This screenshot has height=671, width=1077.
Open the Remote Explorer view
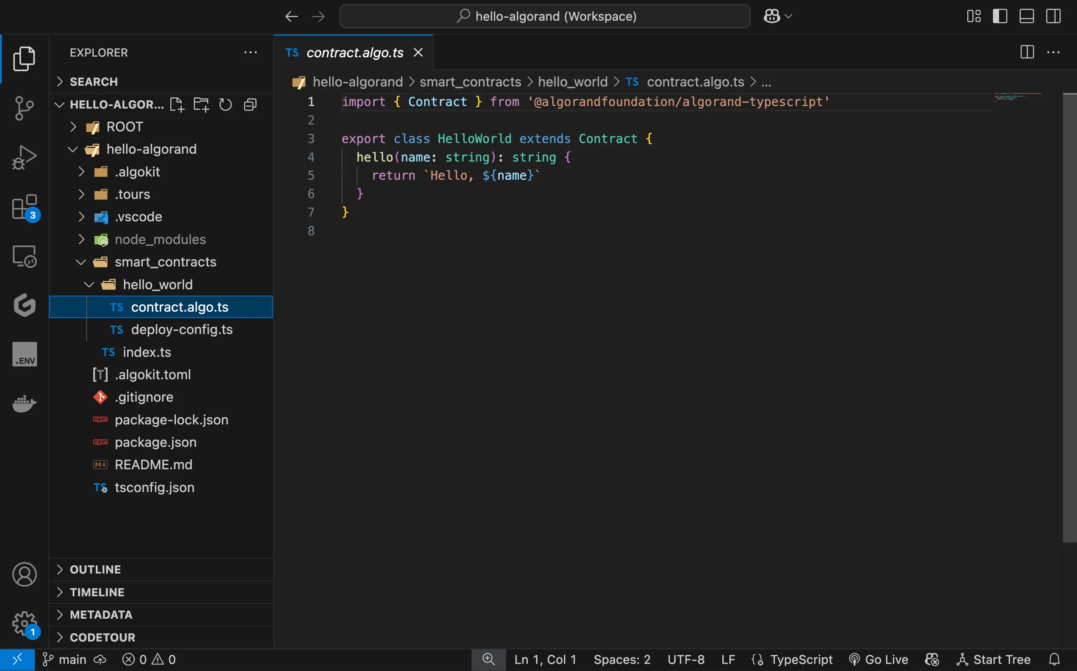24,257
